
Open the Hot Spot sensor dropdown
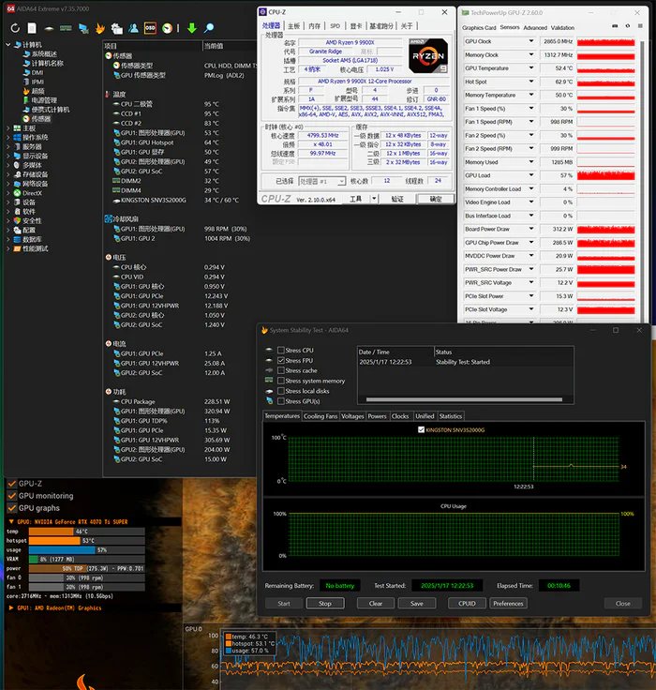click(x=531, y=82)
